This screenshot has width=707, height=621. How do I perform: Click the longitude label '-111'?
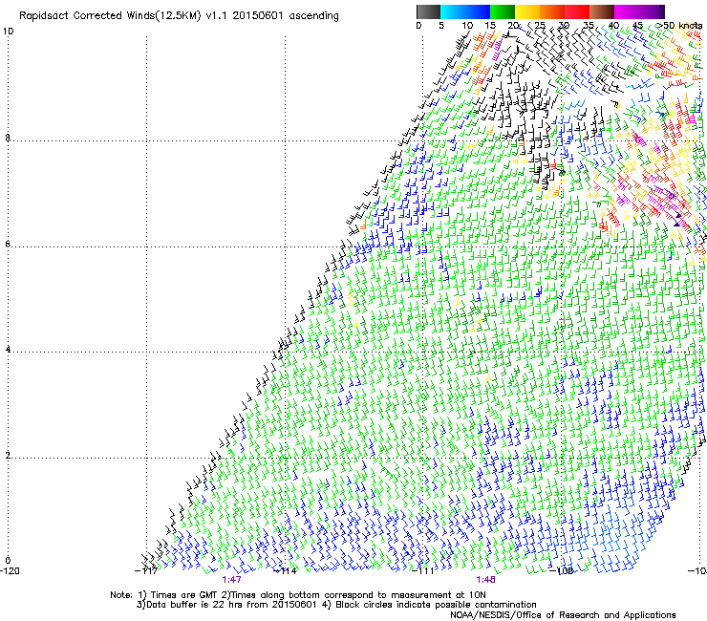(x=423, y=571)
